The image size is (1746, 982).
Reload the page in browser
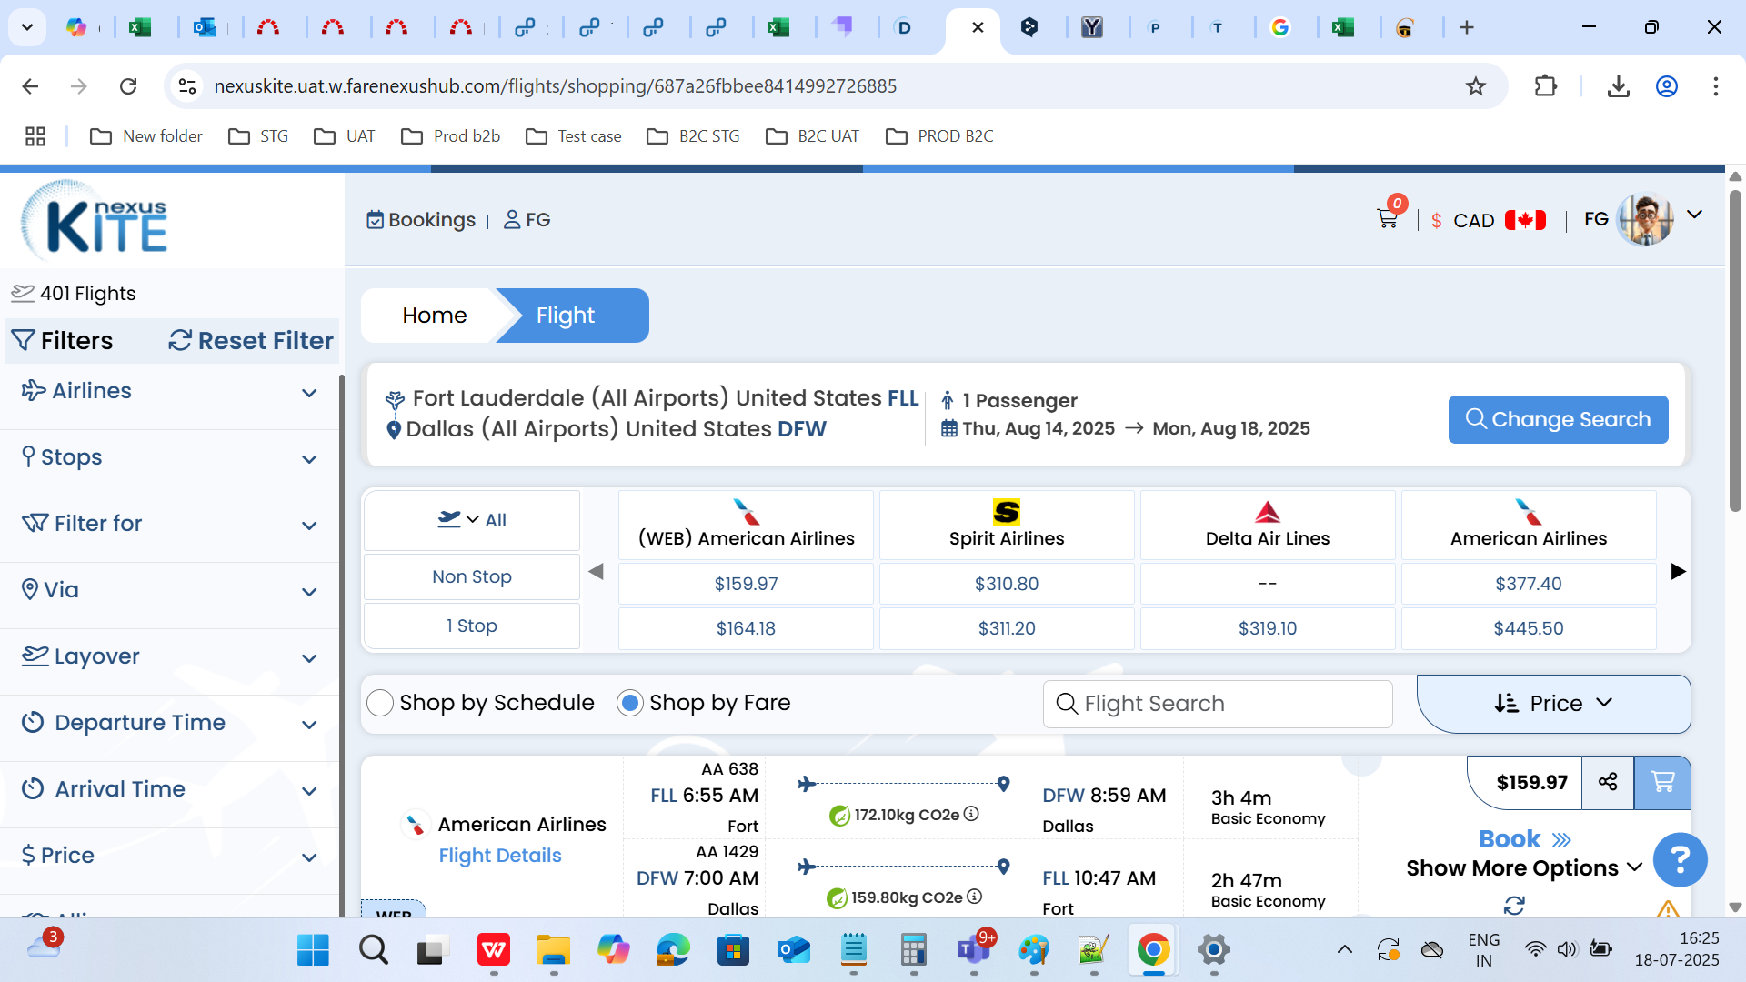pyautogui.click(x=128, y=86)
